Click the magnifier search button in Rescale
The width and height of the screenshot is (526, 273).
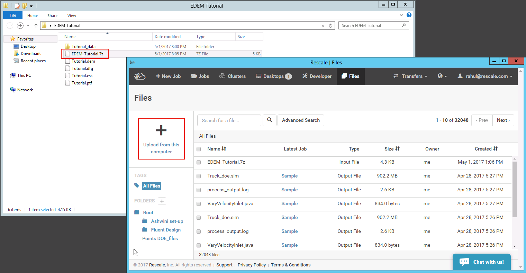270,120
